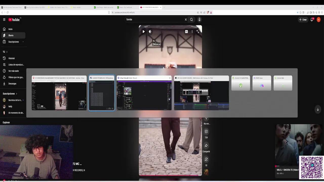Image resolution: width=324 pixels, height=182 pixels.
Task: Open the sound thumbnail under remix
Action: pyautogui.click(x=206, y=172)
